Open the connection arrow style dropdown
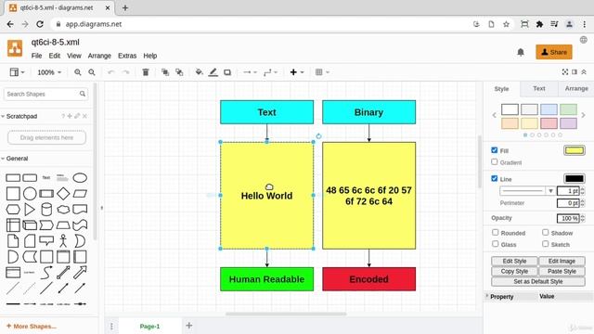The height and width of the screenshot is (334, 594). [x=250, y=72]
